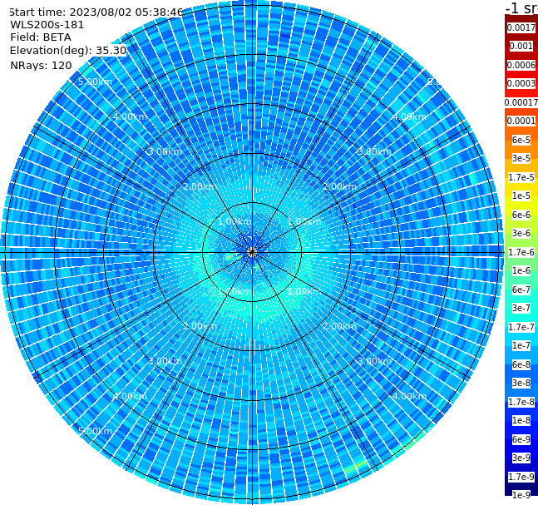538x505 pixels.
Task: Select the 2.00km range label in southwest quadrant
Action: (x=200, y=326)
